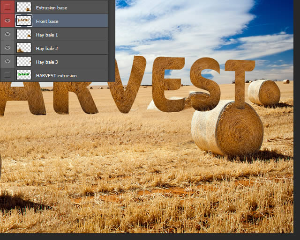Click the HARVEST extrusion layer thumbnail
This screenshot has width=300, height=240.
click(24, 75)
